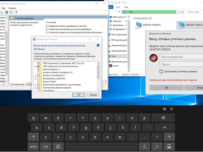
Task: Toggle .NET Framework 3.5 checkbox
Action: pyautogui.click(x=38, y=63)
